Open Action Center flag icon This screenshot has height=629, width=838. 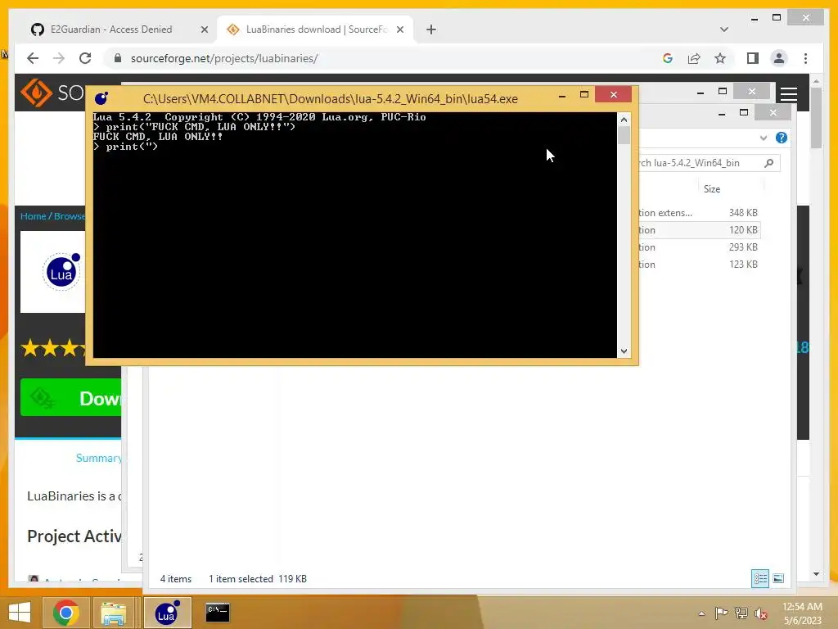coord(721,613)
